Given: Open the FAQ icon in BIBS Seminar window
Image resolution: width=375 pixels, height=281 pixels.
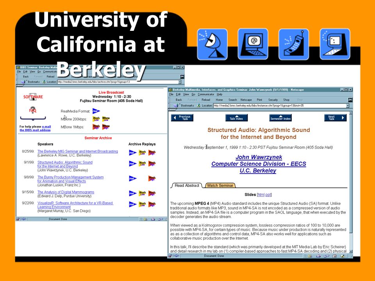Looking at the screenshot, I should (x=32, y=110).
